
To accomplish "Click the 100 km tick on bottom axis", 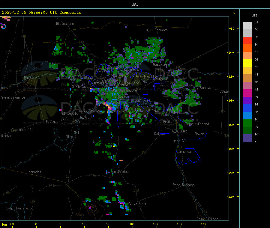I will point(155,224).
